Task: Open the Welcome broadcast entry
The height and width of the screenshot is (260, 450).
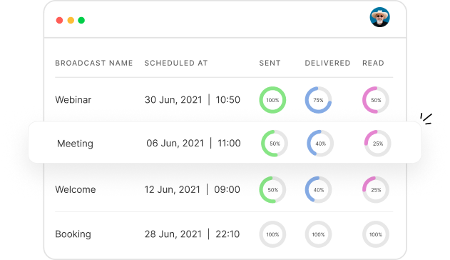Action: coord(224,189)
